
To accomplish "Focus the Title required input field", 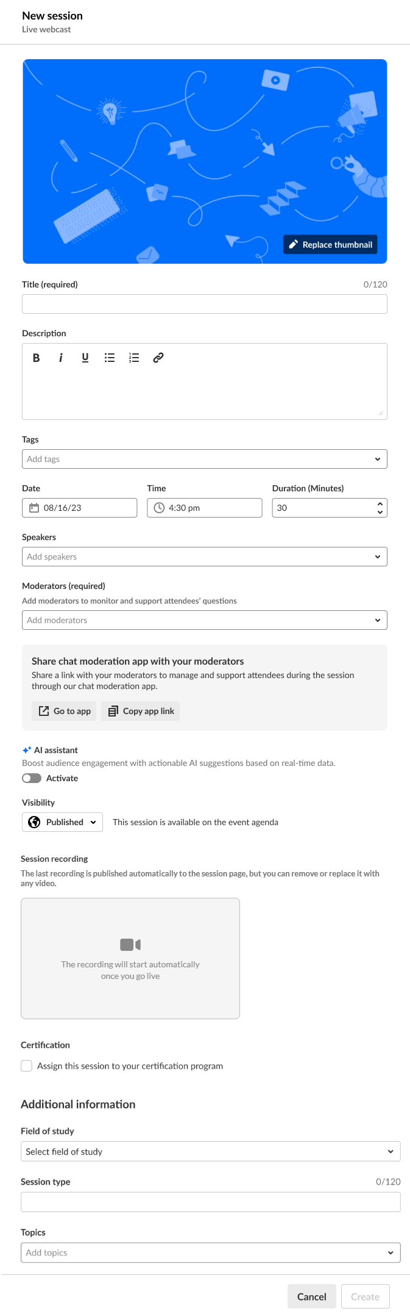I will [x=205, y=304].
